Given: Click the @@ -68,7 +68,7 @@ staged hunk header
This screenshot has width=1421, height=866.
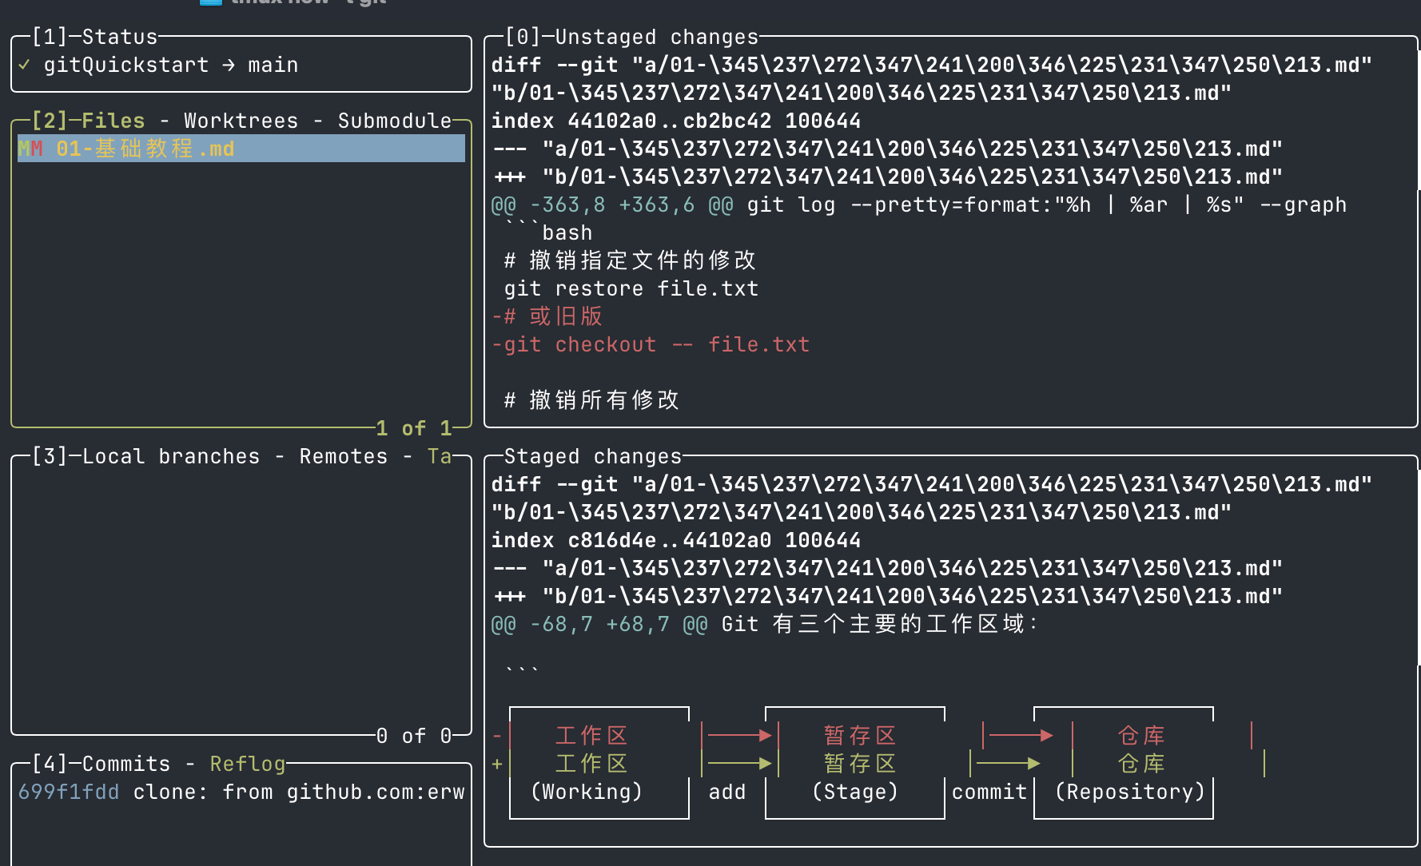Looking at the screenshot, I should click(599, 624).
